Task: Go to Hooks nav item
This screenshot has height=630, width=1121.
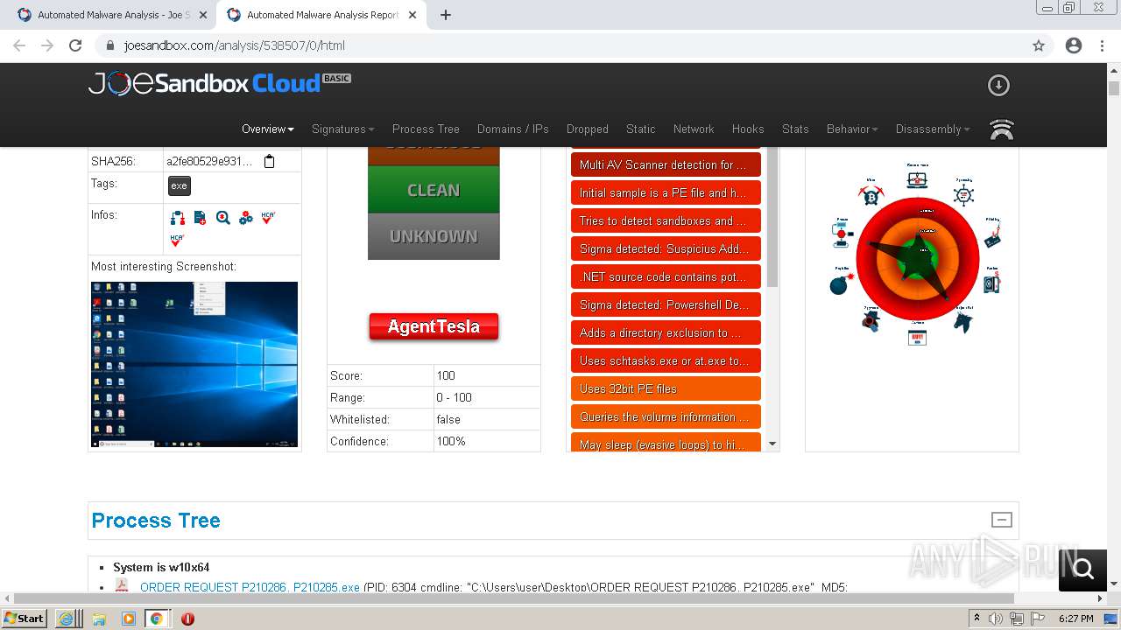Action: pyautogui.click(x=748, y=129)
